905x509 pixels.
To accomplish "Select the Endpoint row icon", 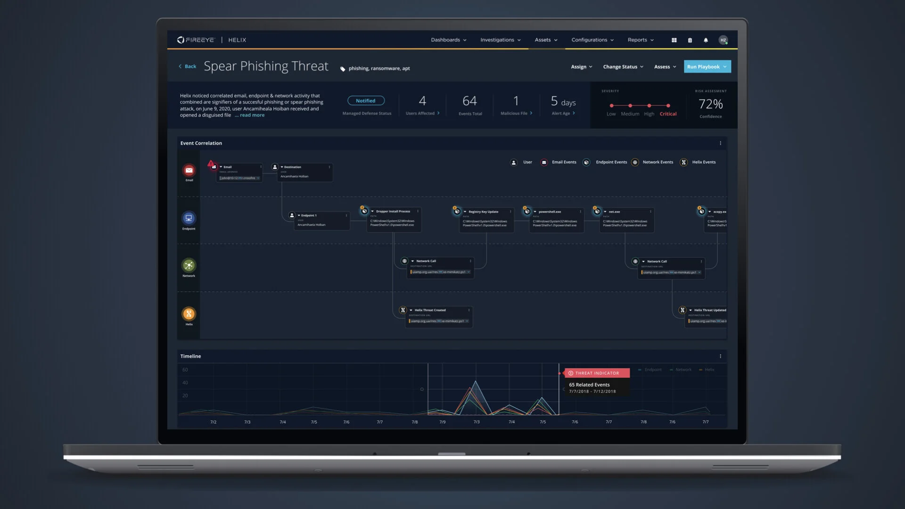I will click(x=189, y=218).
